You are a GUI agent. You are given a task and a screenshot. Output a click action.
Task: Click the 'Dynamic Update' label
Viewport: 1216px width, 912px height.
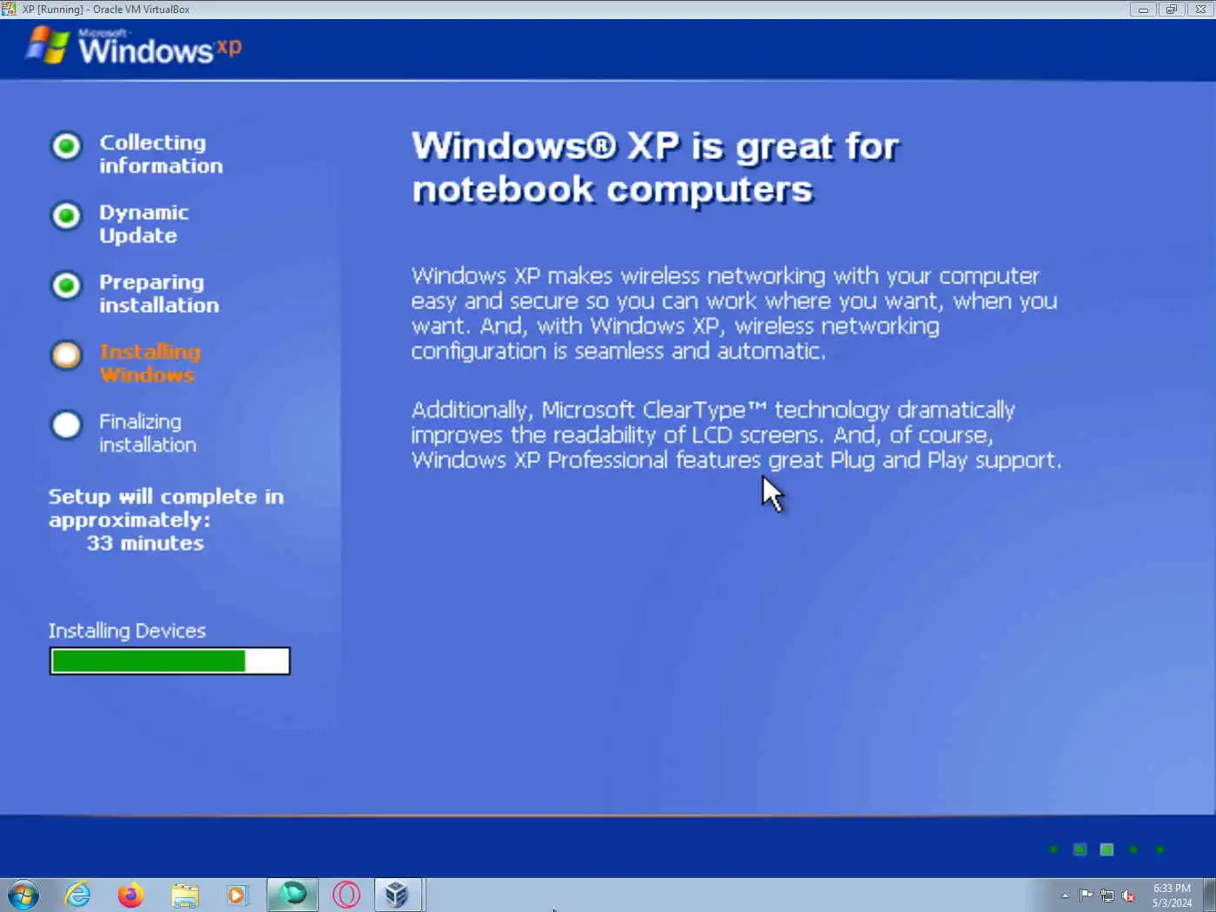143,224
